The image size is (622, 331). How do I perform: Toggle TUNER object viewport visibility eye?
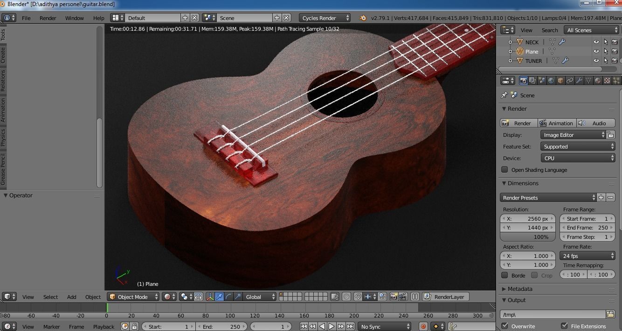(596, 61)
